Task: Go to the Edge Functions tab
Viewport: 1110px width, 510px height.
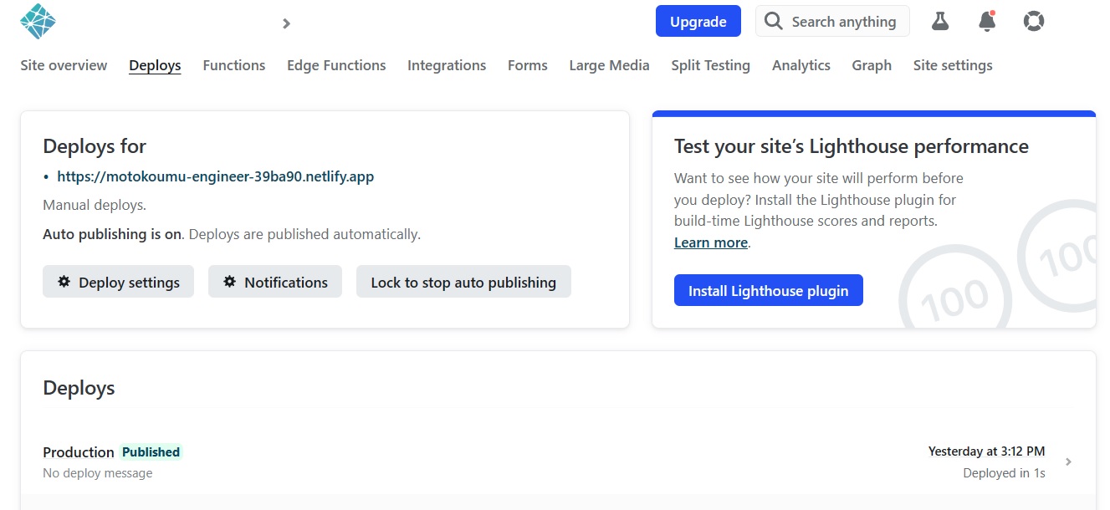Action: coord(336,65)
